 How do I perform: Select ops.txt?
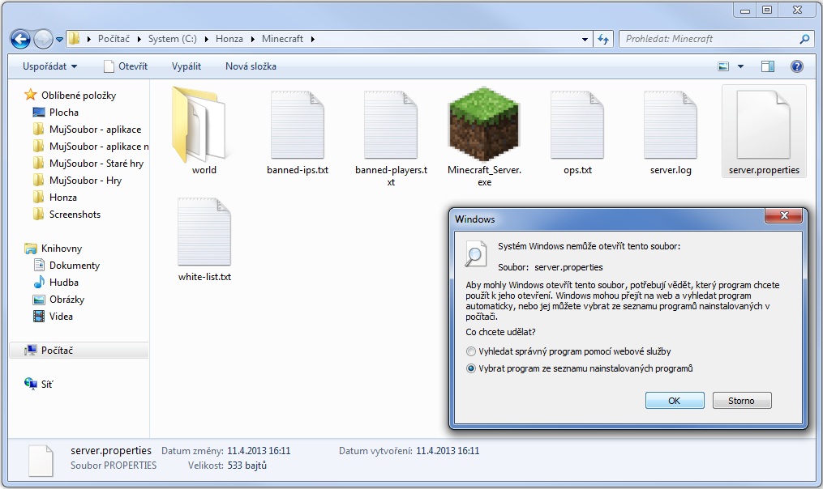577,125
